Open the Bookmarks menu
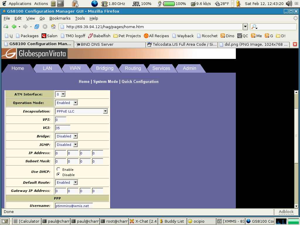Image resolution: width=300 pixels, height=225 pixels. pyautogui.click(x=60, y=18)
